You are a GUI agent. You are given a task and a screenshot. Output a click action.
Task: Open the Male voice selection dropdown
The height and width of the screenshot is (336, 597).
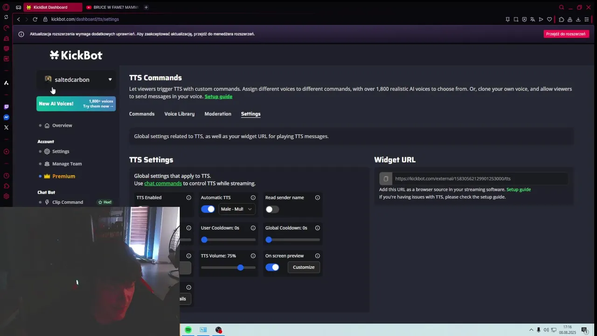click(x=236, y=209)
